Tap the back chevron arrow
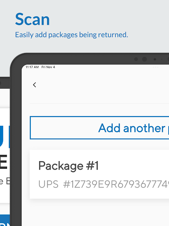This screenshot has height=226, width=169. [34, 85]
